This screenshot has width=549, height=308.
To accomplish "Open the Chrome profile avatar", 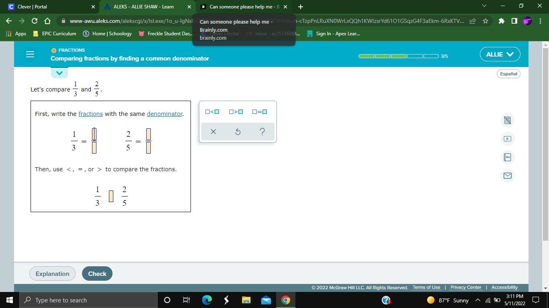I will pos(527,21).
